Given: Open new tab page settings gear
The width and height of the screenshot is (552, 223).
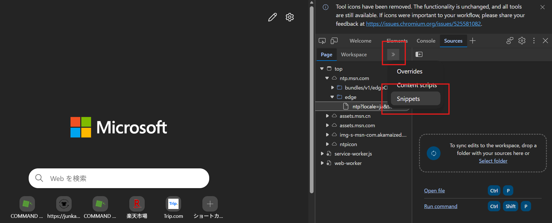Looking at the screenshot, I should (x=290, y=17).
